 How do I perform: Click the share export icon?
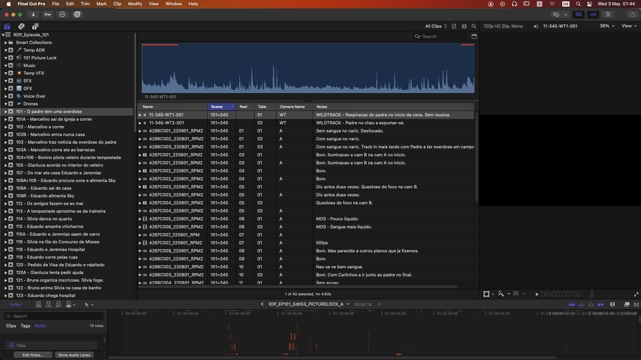632,14
